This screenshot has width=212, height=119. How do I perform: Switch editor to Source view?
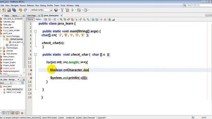tap(30, 19)
